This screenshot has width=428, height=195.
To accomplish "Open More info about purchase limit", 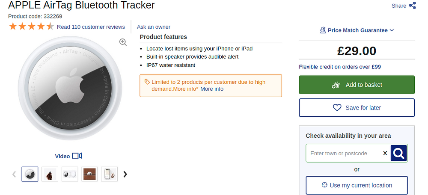I will click(x=212, y=89).
